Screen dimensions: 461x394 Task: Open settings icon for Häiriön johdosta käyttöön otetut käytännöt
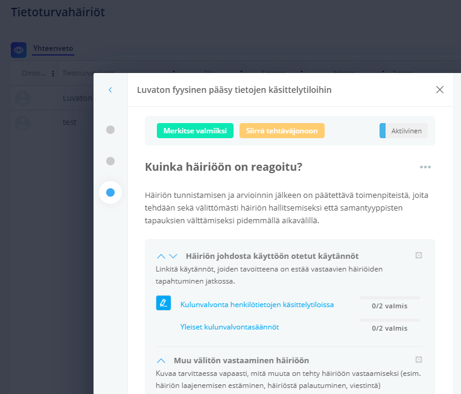(419, 255)
